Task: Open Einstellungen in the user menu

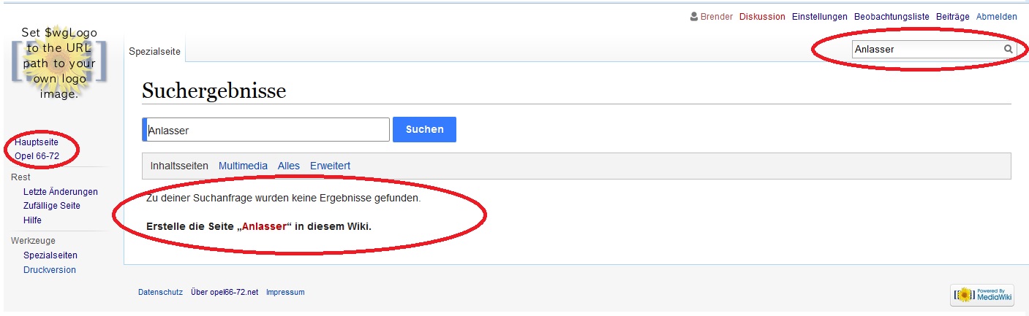Action: point(820,17)
